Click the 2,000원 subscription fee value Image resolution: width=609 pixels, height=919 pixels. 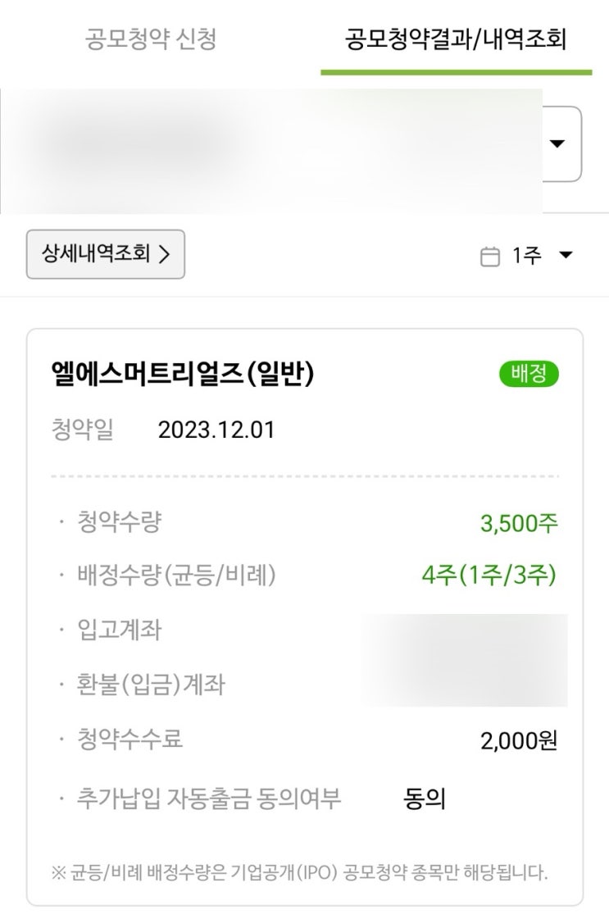tap(519, 740)
